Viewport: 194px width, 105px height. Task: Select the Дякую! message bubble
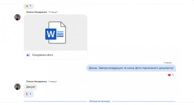click(31, 87)
